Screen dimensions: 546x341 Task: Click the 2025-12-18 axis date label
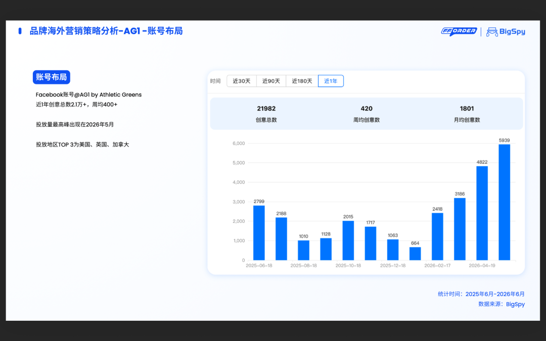393,266
